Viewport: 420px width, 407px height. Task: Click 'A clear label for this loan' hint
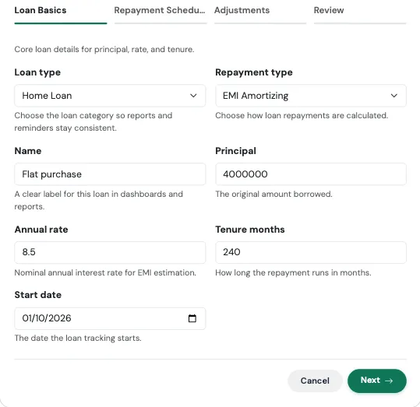point(98,200)
